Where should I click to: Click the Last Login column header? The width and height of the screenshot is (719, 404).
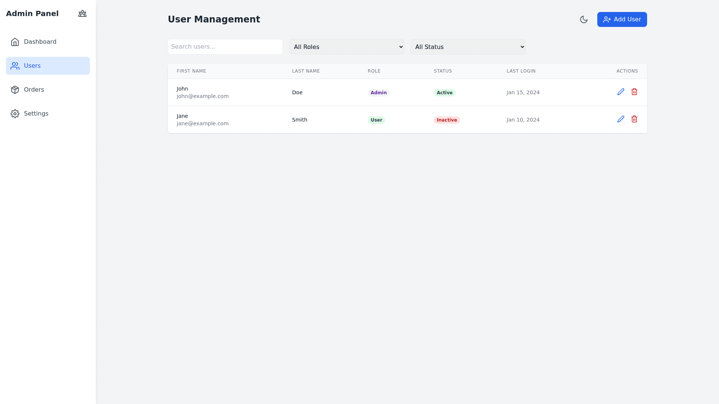(x=521, y=71)
